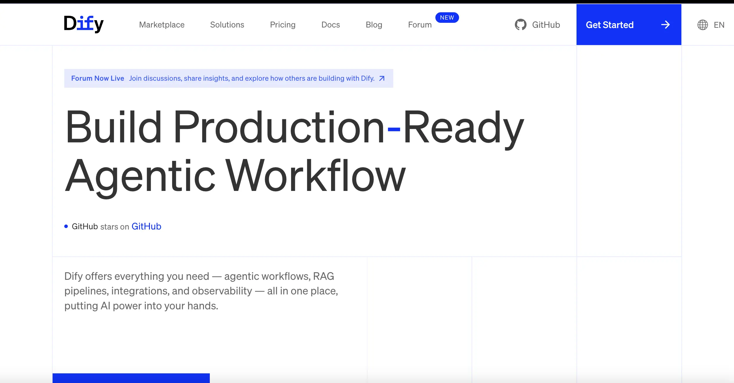Viewport: 734px width, 383px height.
Task: Click the Forum Now Live label
Action: 98,78
